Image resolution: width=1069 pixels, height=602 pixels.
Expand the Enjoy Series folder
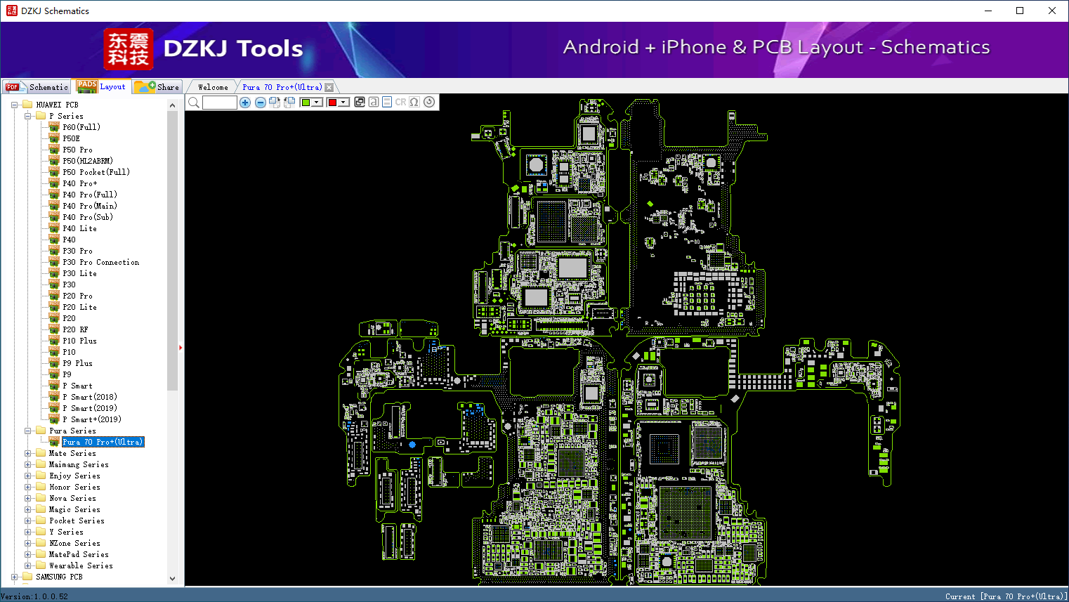(27, 476)
